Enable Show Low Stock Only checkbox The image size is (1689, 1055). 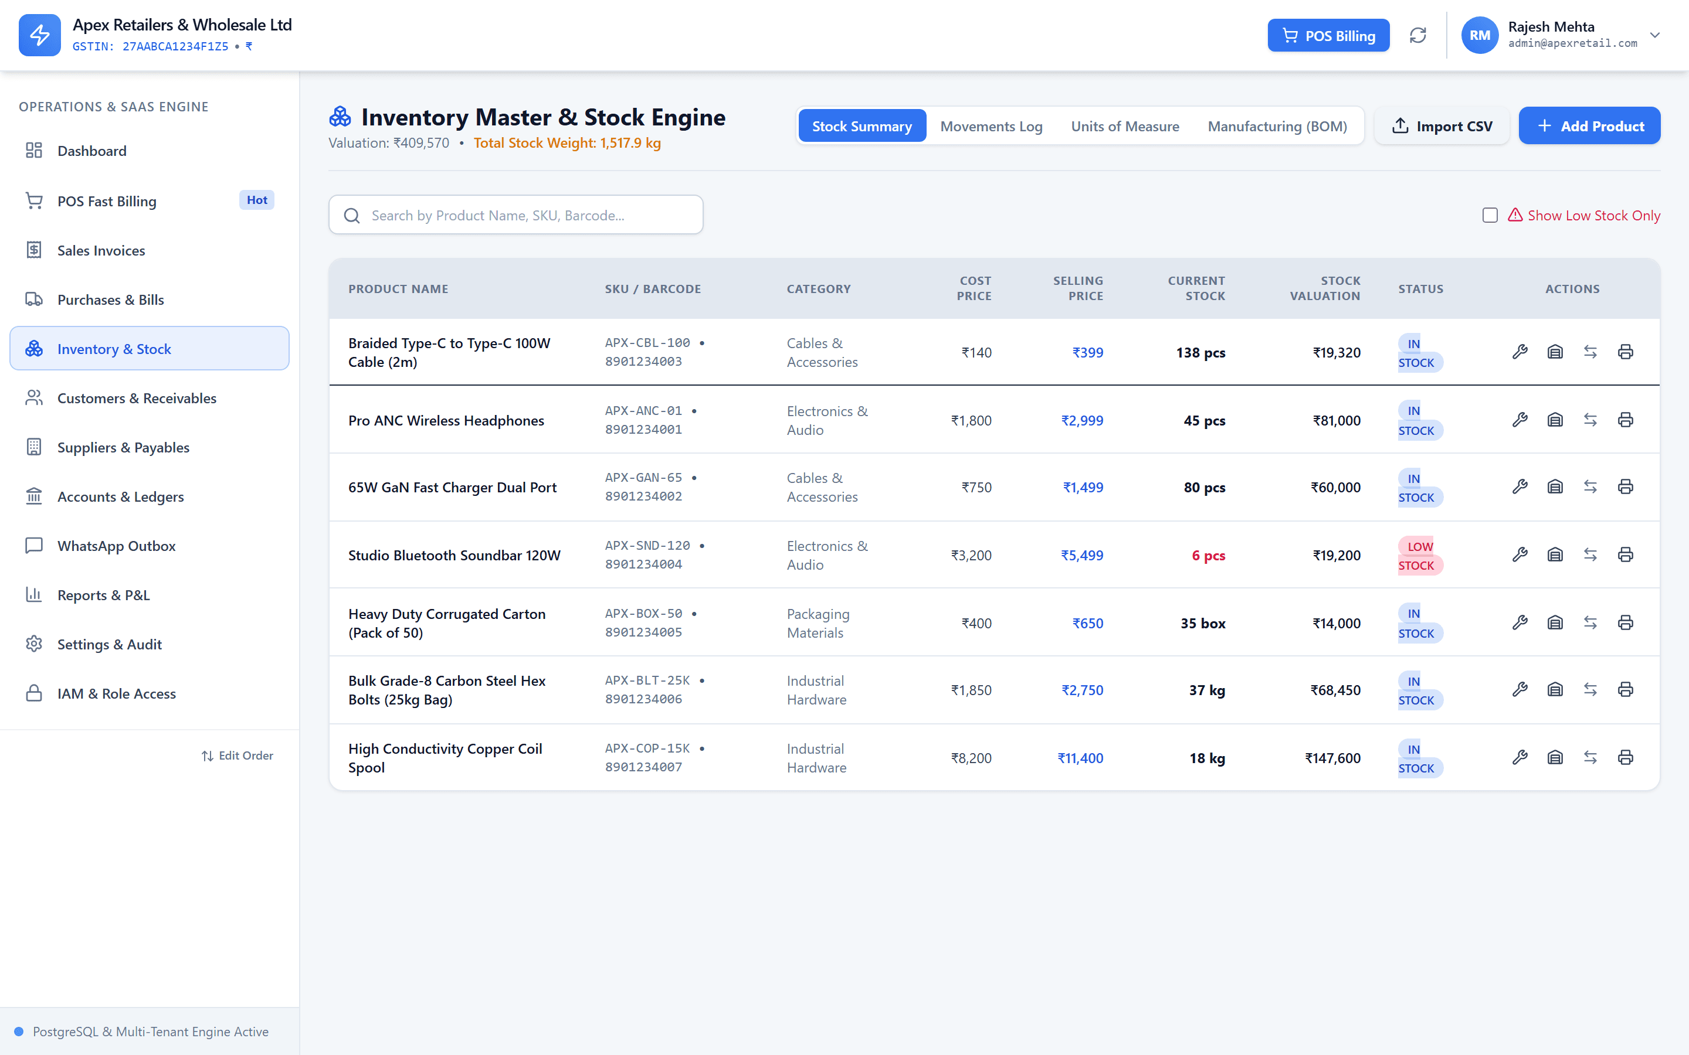(x=1490, y=215)
